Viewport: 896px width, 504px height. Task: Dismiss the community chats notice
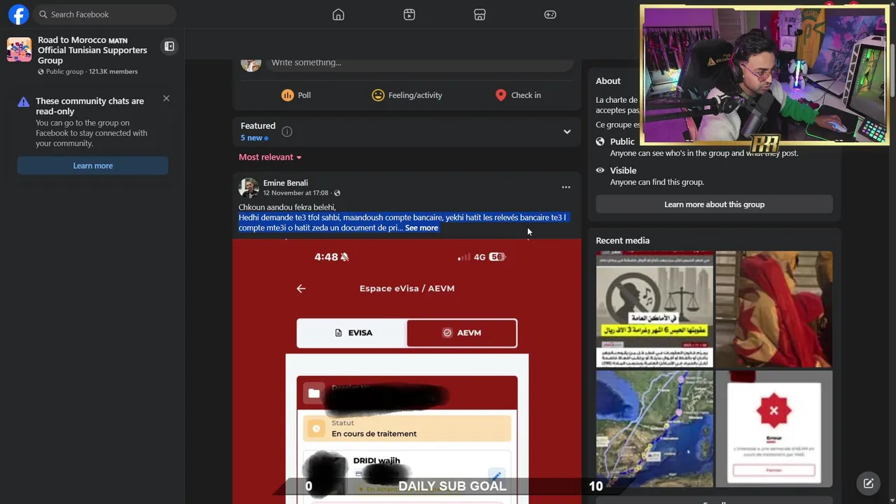(x=166, y=98)
